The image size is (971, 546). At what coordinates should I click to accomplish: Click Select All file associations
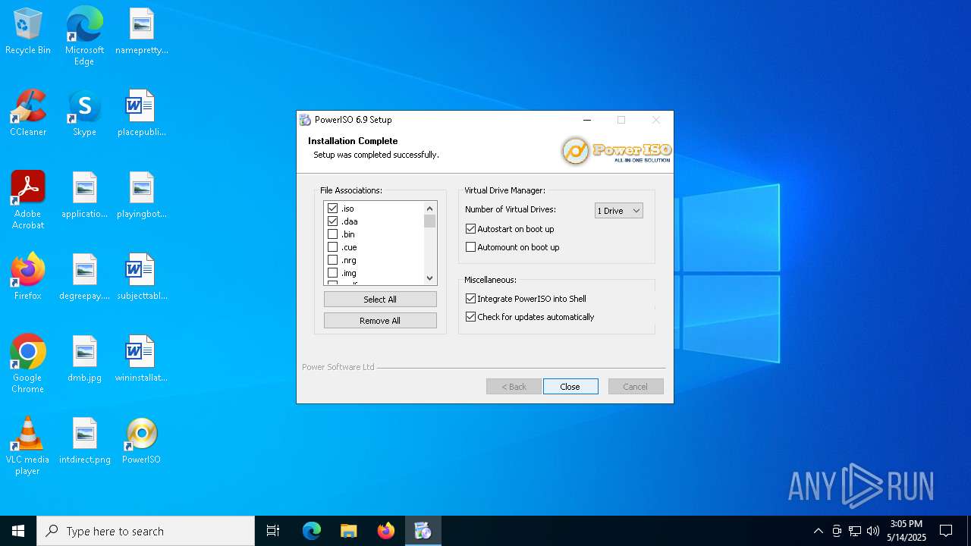coord(380,300)
